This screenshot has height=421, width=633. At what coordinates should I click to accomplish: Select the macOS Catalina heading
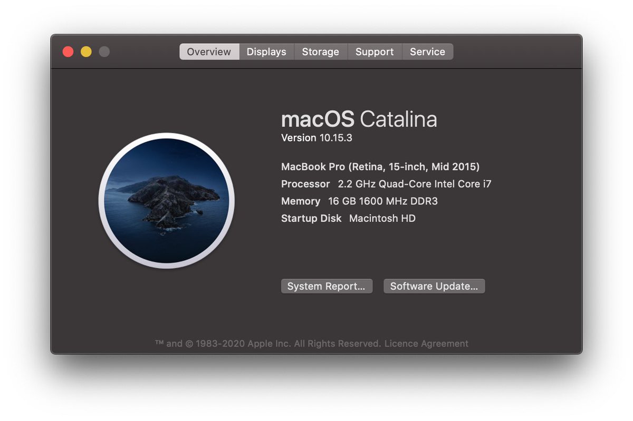(x=359, y=120)
